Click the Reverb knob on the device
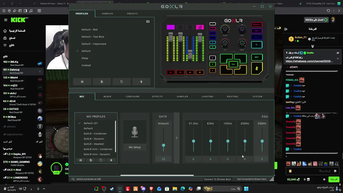Viewport: 343px width, 193px height. [x=225, y=29]
